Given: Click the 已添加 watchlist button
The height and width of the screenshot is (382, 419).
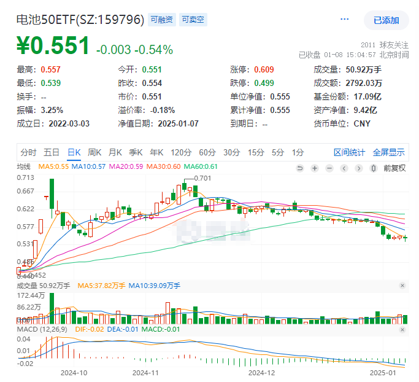Looking at the screenshot, I should tap(386, 20).
